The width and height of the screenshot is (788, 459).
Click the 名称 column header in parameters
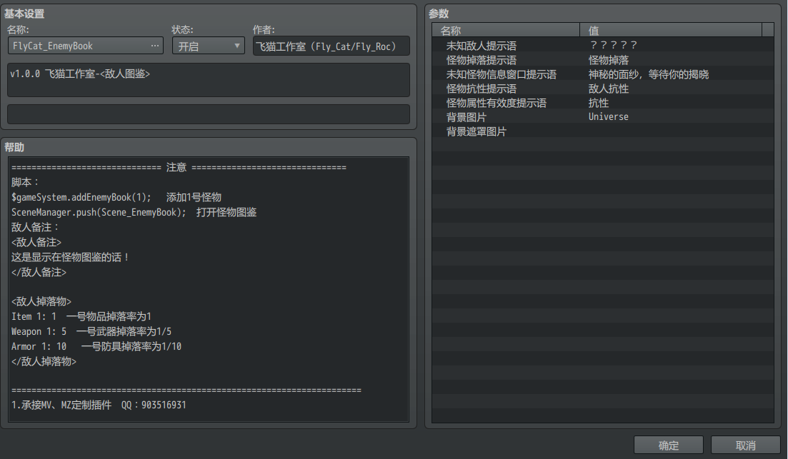click(506, 30)
